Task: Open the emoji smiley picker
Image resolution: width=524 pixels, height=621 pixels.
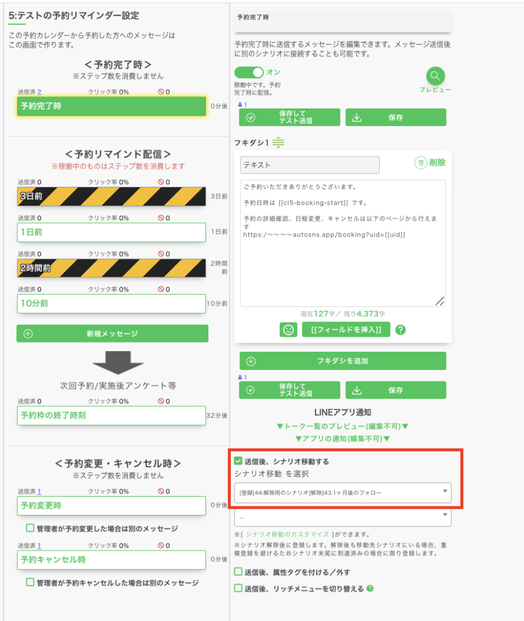Action: coord(288,329)
